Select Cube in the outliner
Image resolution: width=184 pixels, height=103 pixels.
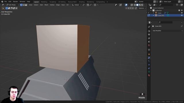tap(159, 13)
